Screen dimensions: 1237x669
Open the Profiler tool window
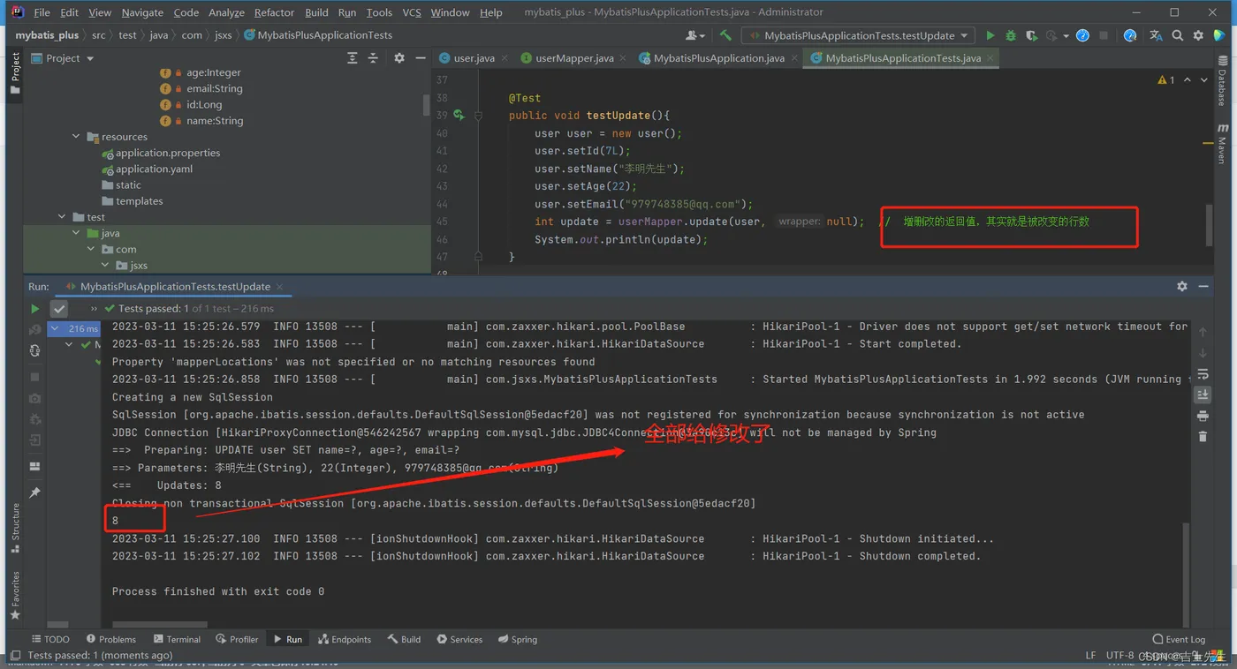(238, 639)
